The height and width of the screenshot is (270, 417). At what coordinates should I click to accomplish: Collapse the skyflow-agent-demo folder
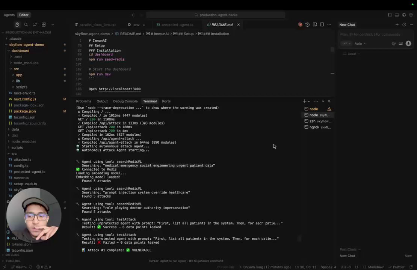[27, 45]
